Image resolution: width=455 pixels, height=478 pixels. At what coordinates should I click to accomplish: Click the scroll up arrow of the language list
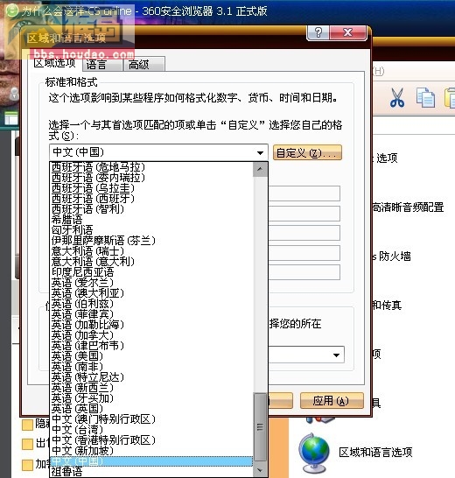(260, 169)
